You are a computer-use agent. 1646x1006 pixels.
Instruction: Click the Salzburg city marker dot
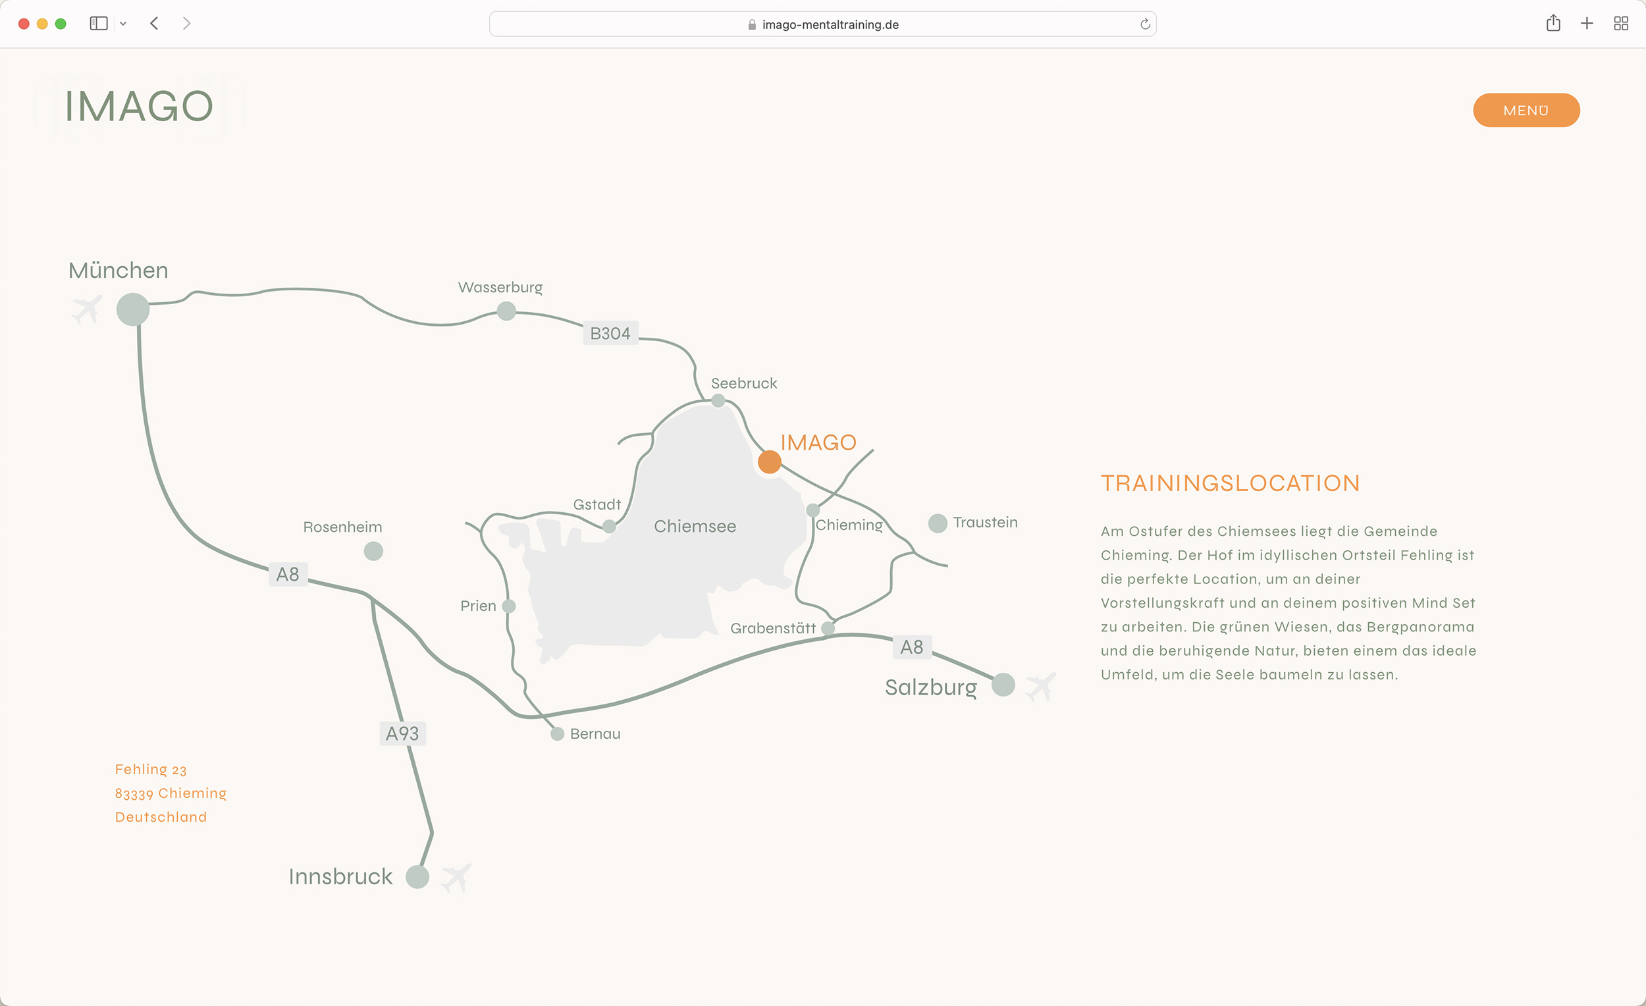[x=1003, y=685]
